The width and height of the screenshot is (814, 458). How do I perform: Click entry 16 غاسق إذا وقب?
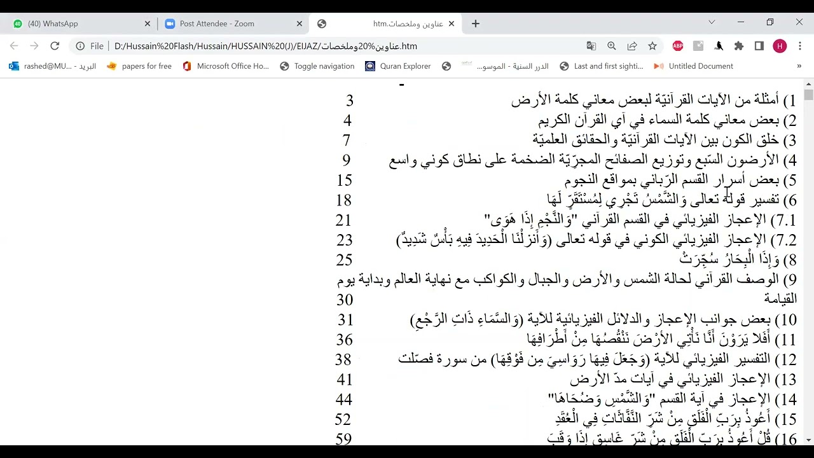coord(672,438)
